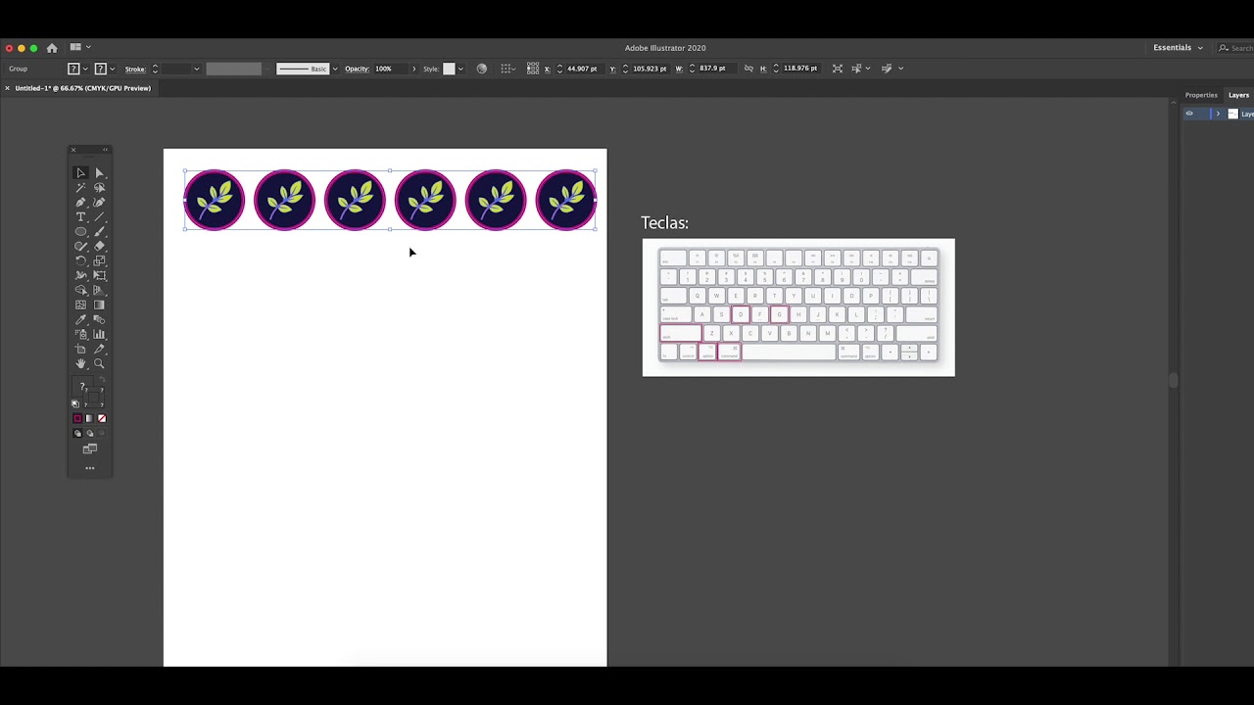
Task: Select the Perspective Grid tool
Action: tap(99, 290)
